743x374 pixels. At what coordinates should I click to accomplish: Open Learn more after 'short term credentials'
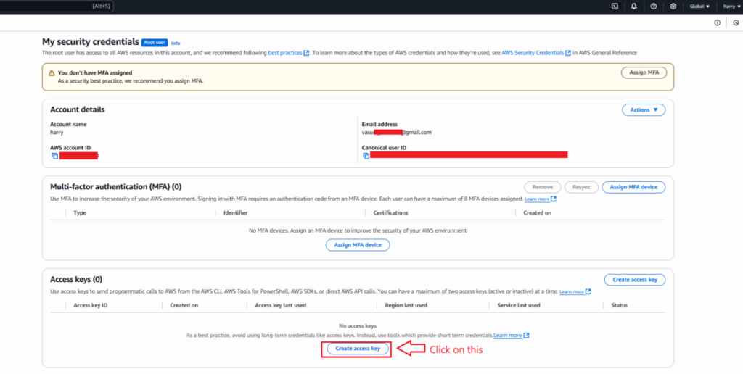(507, 336)
